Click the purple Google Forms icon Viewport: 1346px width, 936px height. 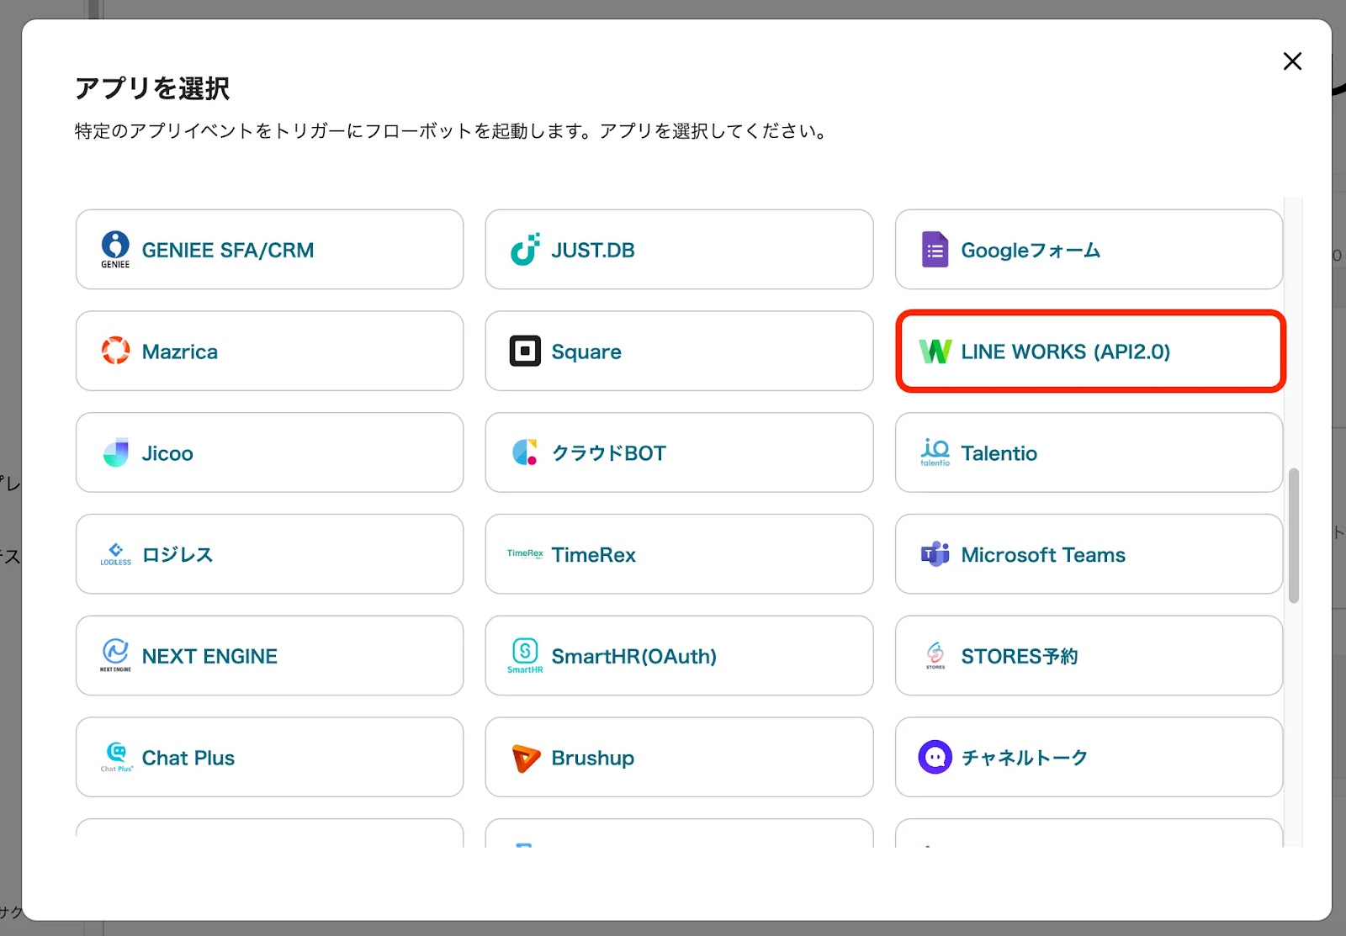pos(935,250)
